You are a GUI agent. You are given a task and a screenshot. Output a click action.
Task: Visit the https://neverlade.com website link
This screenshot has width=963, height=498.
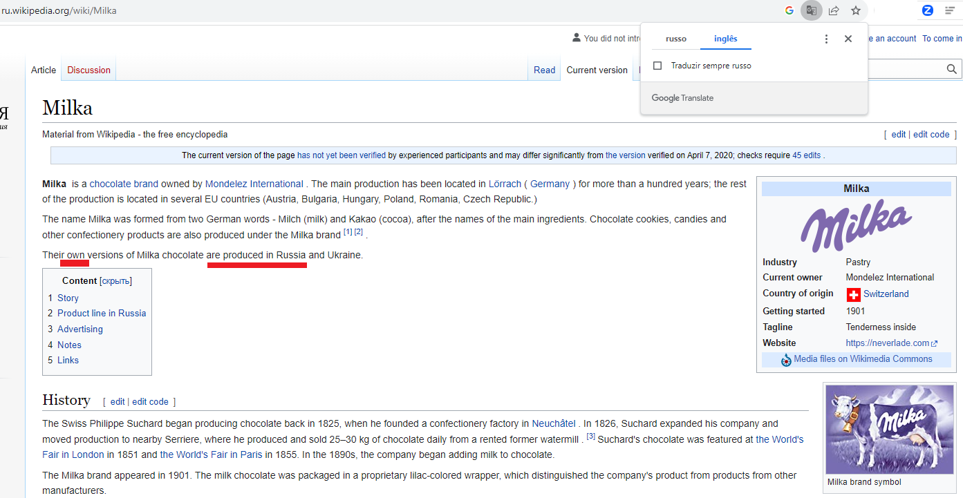point(888,343)
